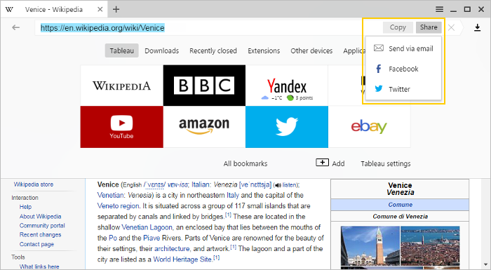The width and height of the screenshot is (491, 270).
Task: Follow the Piave link
Action: click(x=152, y=238)
